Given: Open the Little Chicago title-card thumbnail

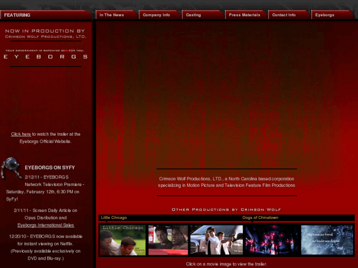Looking at the screenshot, I should click(123, 240).
